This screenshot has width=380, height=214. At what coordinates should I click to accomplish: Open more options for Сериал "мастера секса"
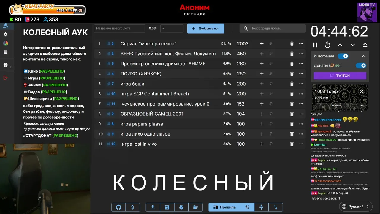click(x=301, y=44)
